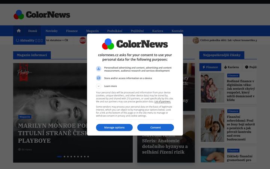Screen dimensions: 270x169
Task: Click the ColorNews logo in consent dialog
Action: (135, 44)
